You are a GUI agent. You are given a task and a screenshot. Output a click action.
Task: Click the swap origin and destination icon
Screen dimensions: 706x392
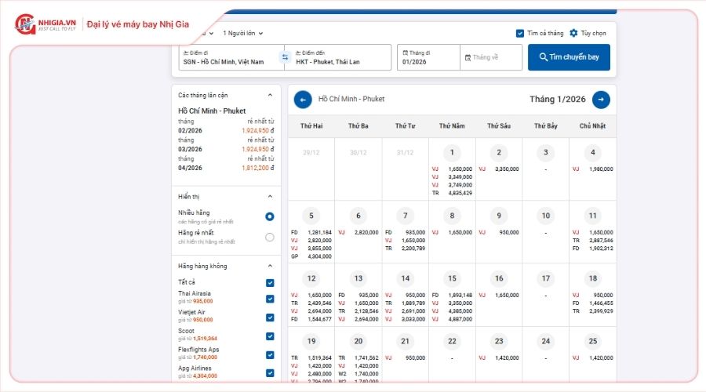pos(286,57)
